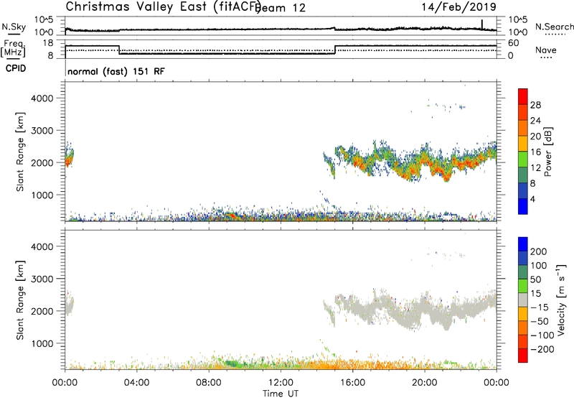Click the "-15" label on the velocity colorbar
The height and width of the screenshot is (398, 574).
pos(540,307)
